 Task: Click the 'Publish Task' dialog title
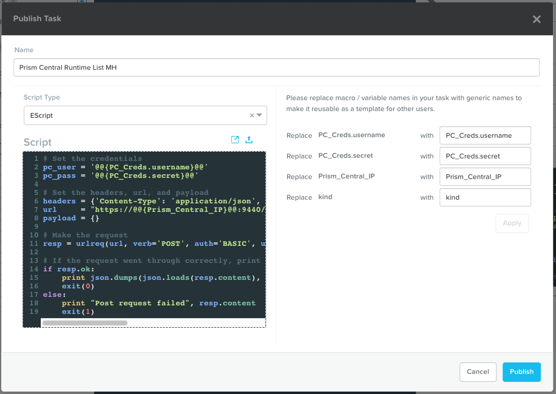point(37,18)
